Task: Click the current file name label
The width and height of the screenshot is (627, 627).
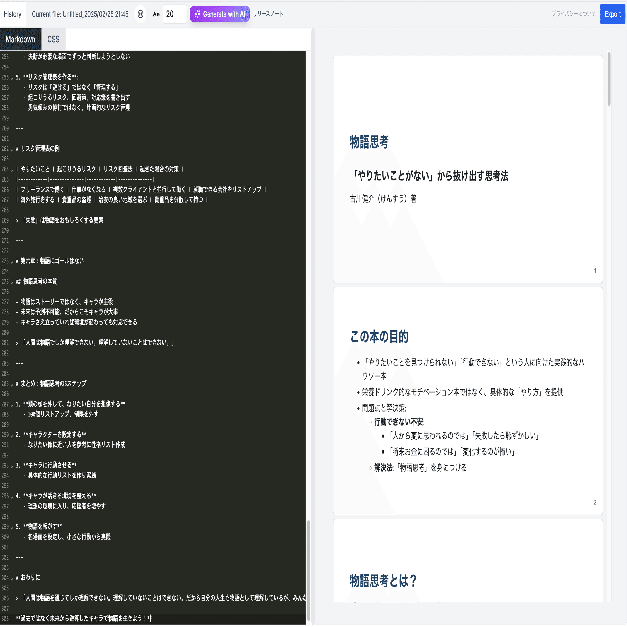Action: click(80, 14)
